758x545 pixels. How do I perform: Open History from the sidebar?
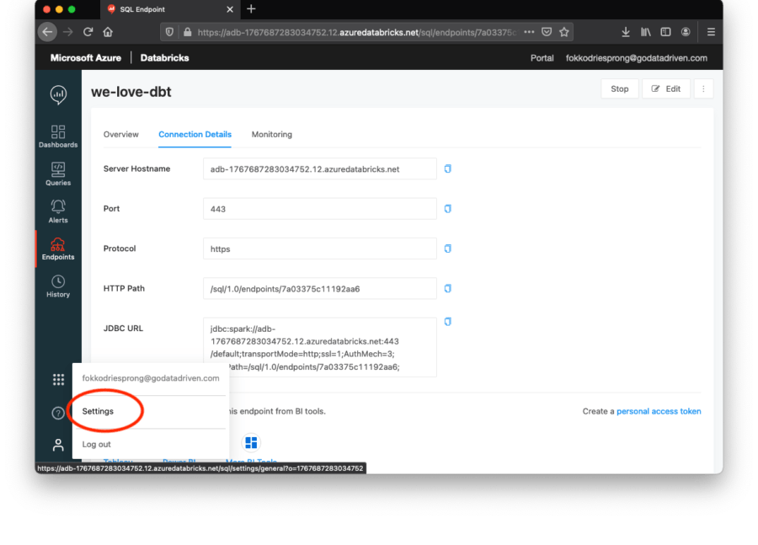[x=58, y=286]
